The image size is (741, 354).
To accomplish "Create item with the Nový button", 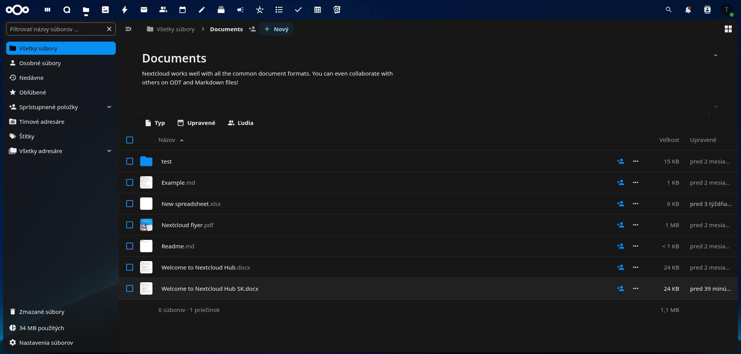I will (x=276, y=29).
